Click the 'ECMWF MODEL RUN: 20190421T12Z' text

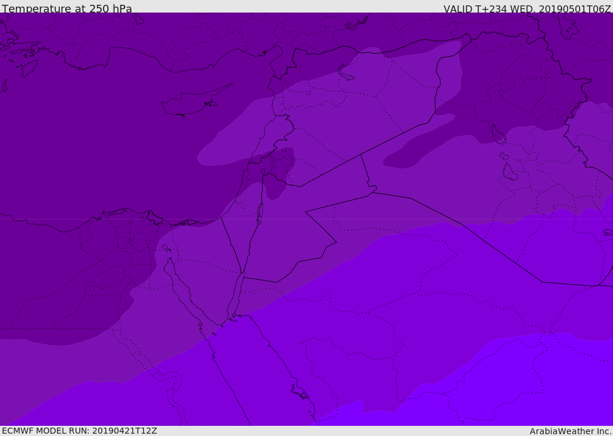80,431
